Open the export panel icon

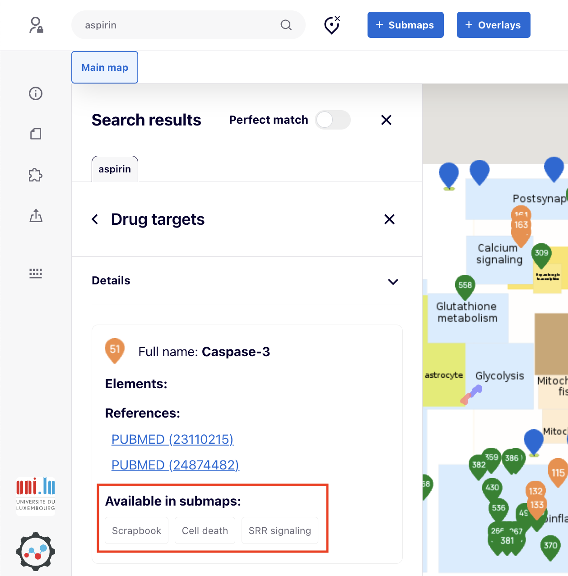(x=35, y=216)
